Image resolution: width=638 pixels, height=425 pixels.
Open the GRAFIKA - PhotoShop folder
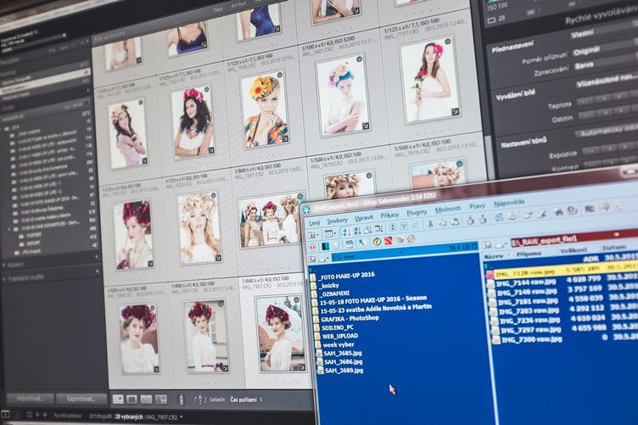(350, 318)
